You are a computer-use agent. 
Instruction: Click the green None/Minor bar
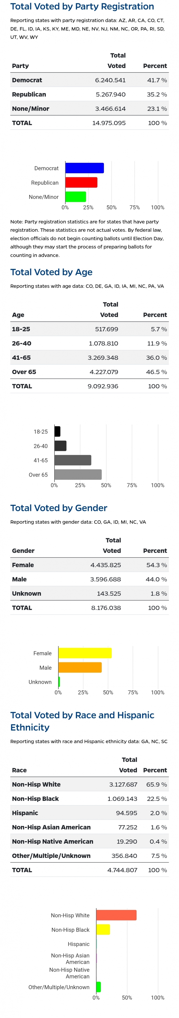(76, 196)
